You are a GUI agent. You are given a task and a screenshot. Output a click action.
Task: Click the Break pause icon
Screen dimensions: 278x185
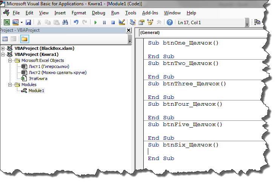pos(104,23)
